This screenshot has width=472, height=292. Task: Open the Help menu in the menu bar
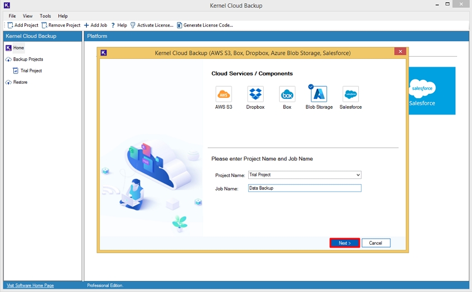(63, 16)
